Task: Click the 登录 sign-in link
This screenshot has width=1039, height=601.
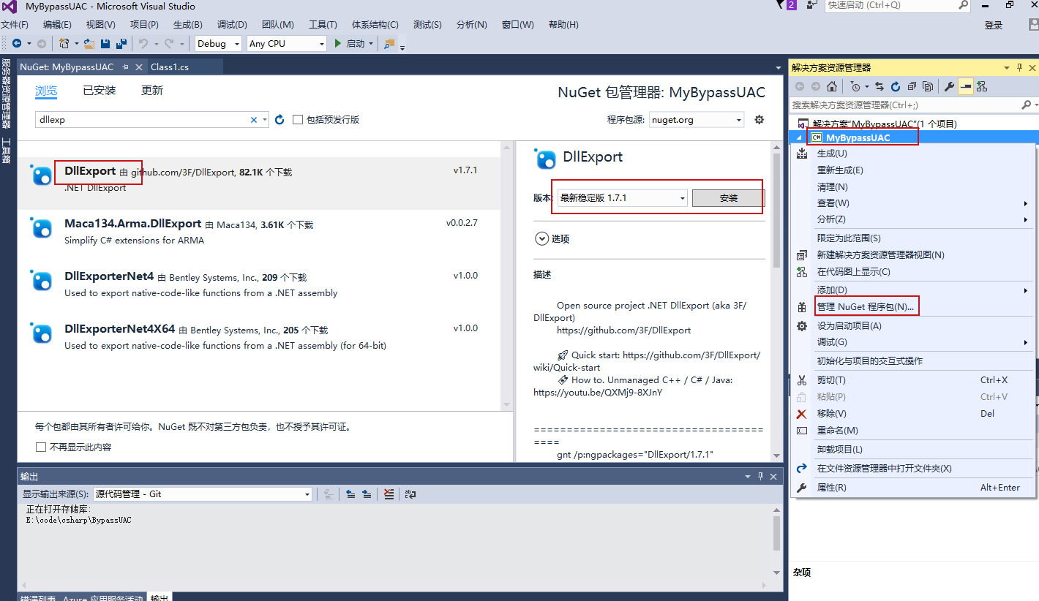Action: pos(994,25)
